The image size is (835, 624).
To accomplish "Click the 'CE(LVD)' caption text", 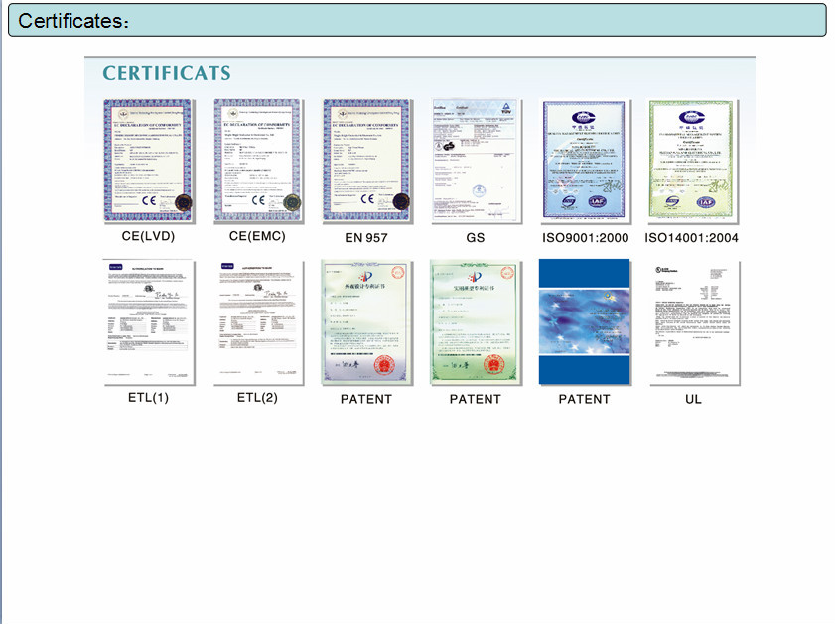I will click(x=148, y=236).
